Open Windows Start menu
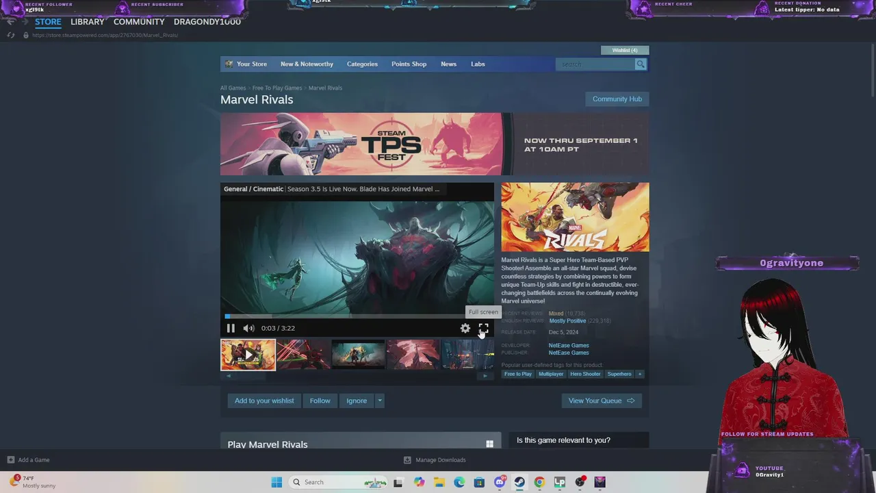 [x=276, y=482]
